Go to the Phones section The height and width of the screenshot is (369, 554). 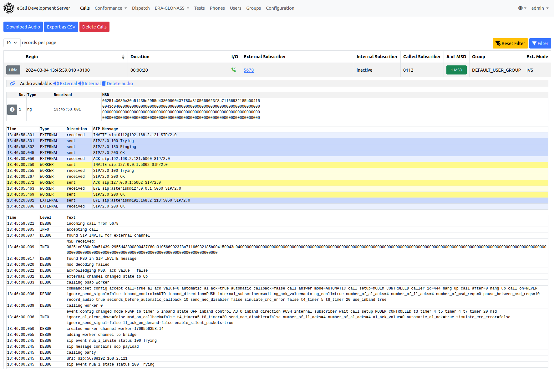point(217,8)
